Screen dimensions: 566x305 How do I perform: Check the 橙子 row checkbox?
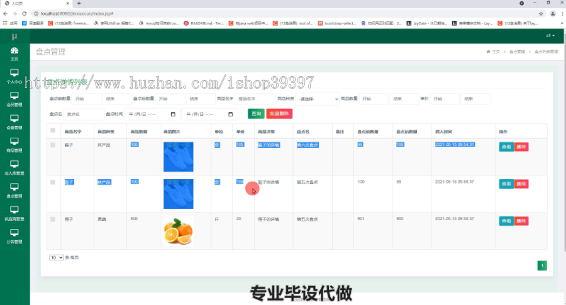53,219
